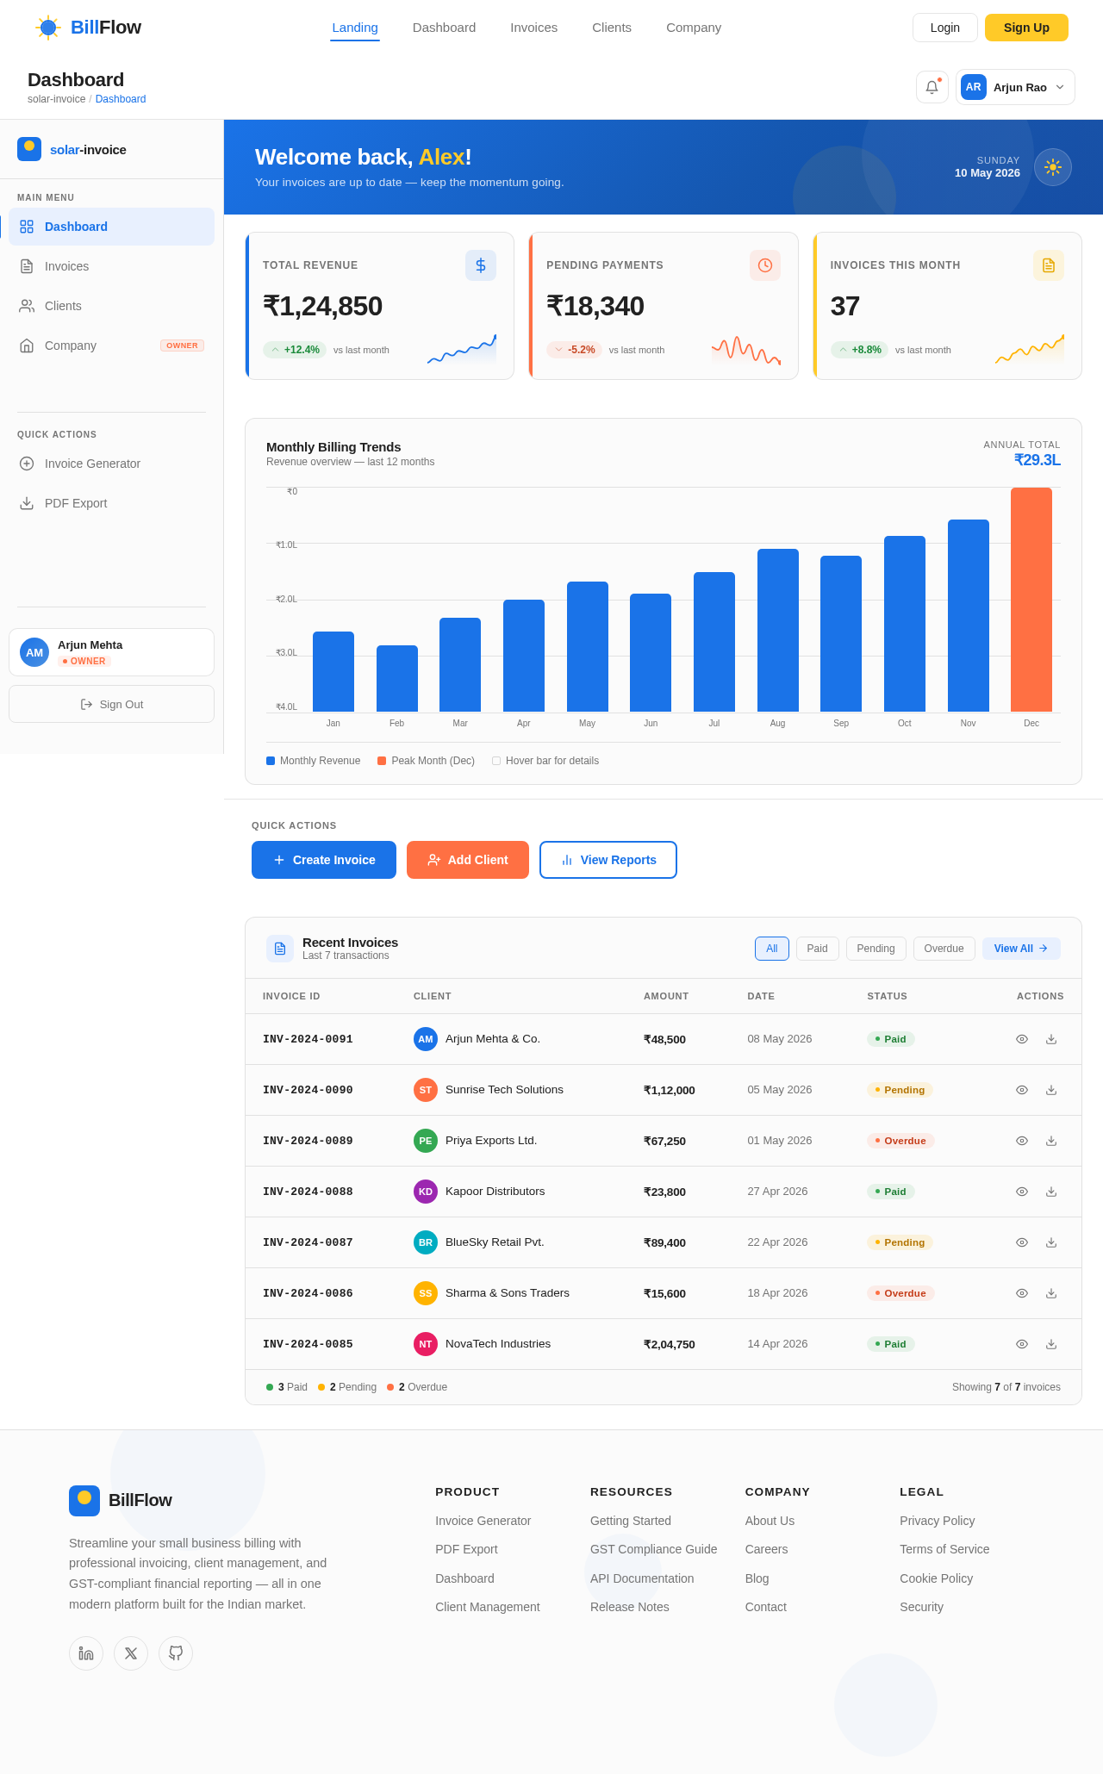Open the GitHub footer icon
This screenshot has height=1774, width=1103.
[176, 1653]
